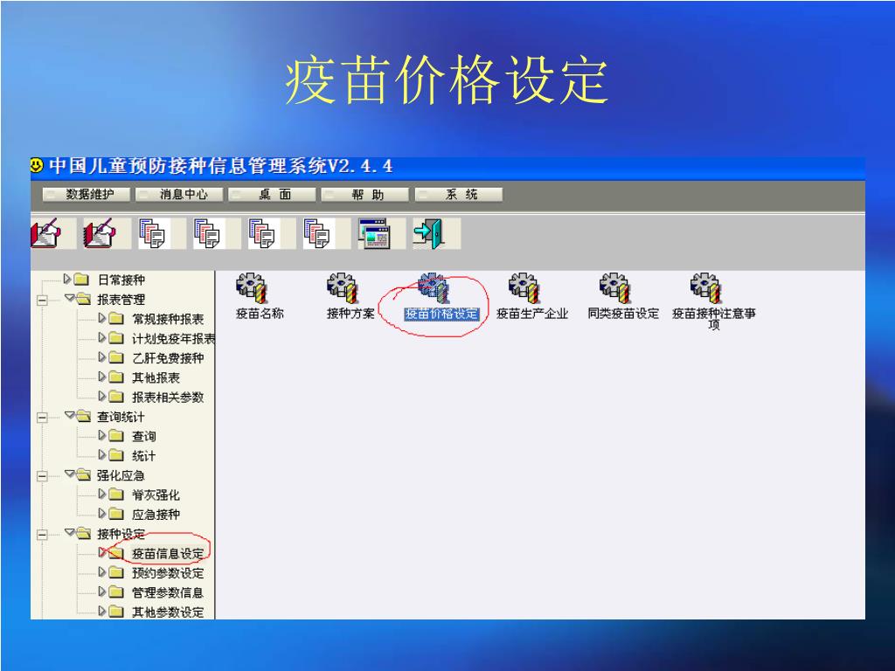Image resolution: width=895 pixels, height=671 pixels.
Task: Click the exit door toolbar icon
Action: pyautogui.click(x=429, y=233)
